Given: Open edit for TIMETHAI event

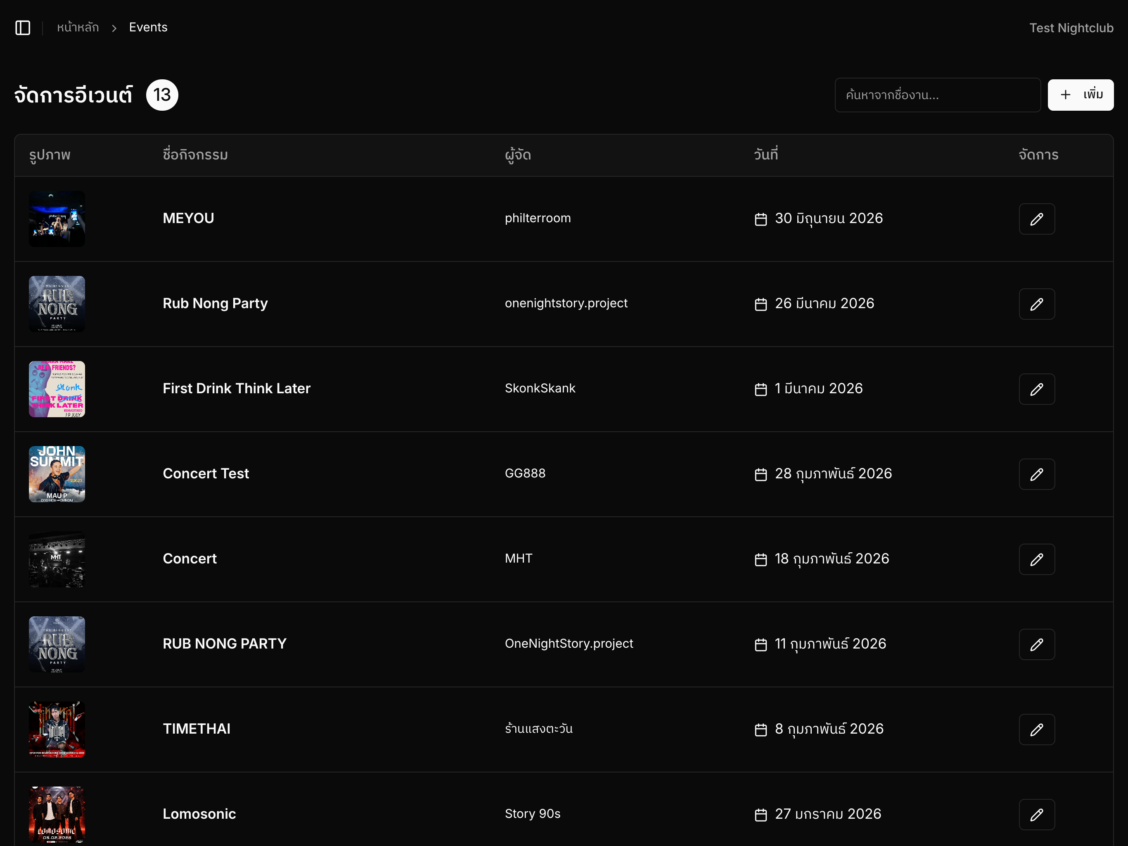Looking at the screenshot, I should point(1037,730).
